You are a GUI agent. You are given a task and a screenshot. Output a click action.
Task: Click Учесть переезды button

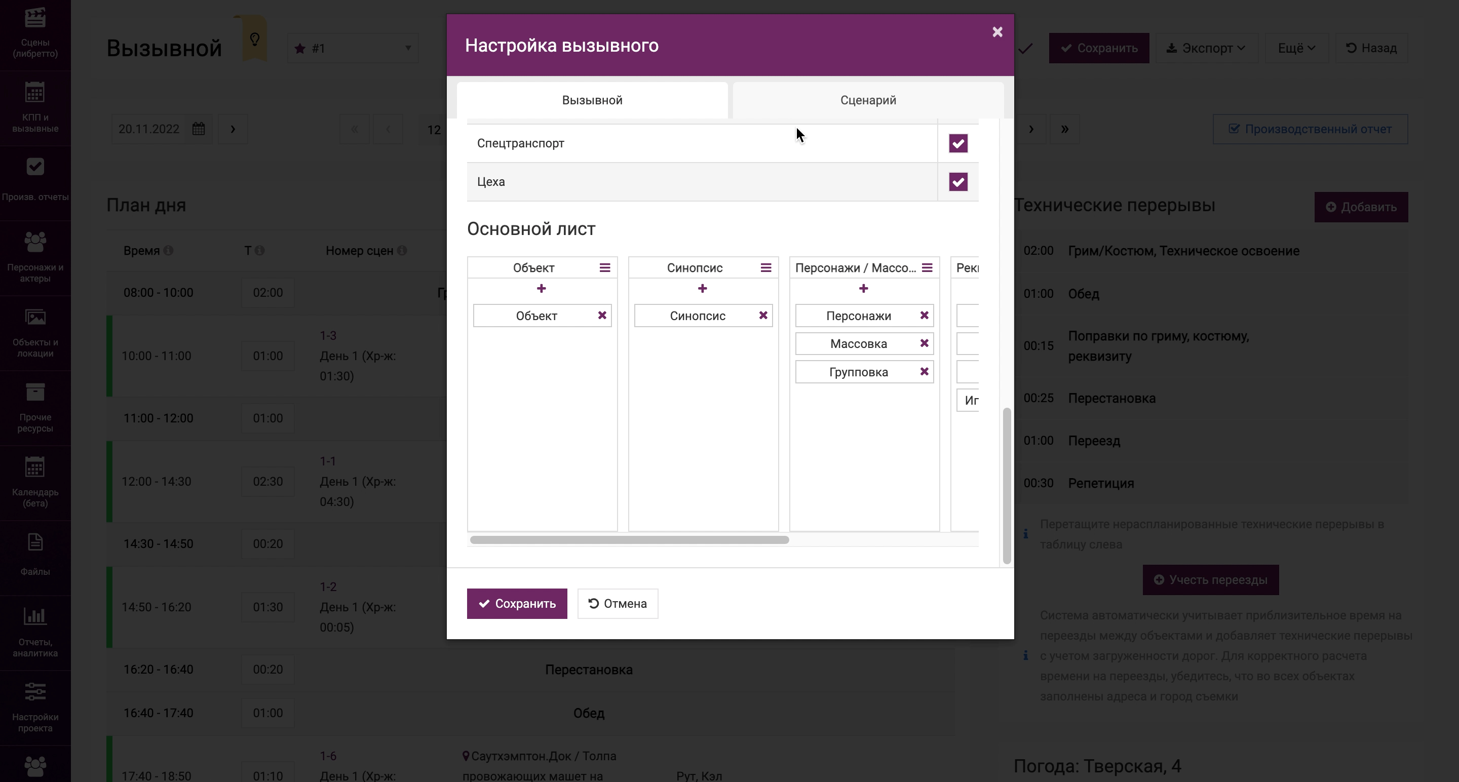coord(1210,580)
